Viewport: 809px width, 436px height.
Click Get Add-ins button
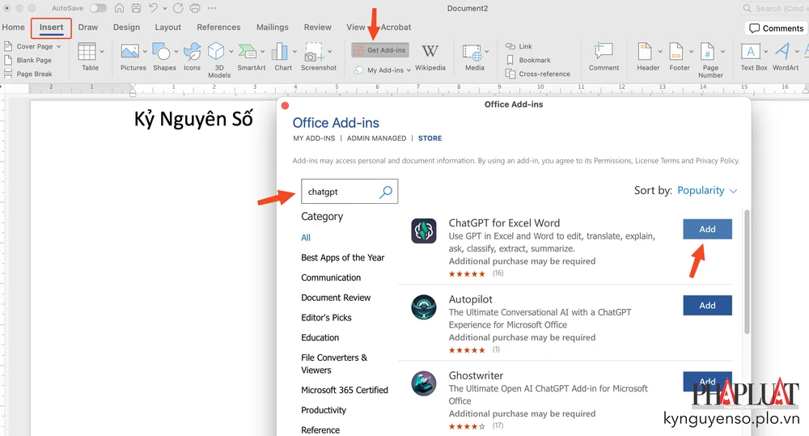pyautogui.click(x=380, y=50)
